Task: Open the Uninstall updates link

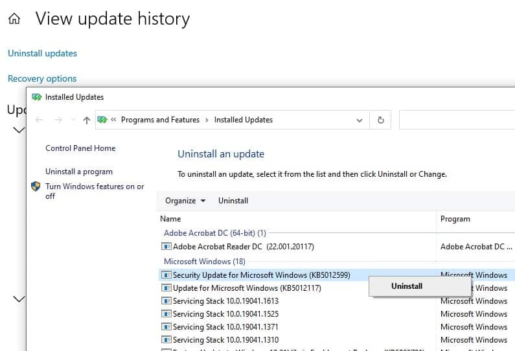Action: click(x=42, y=53)
